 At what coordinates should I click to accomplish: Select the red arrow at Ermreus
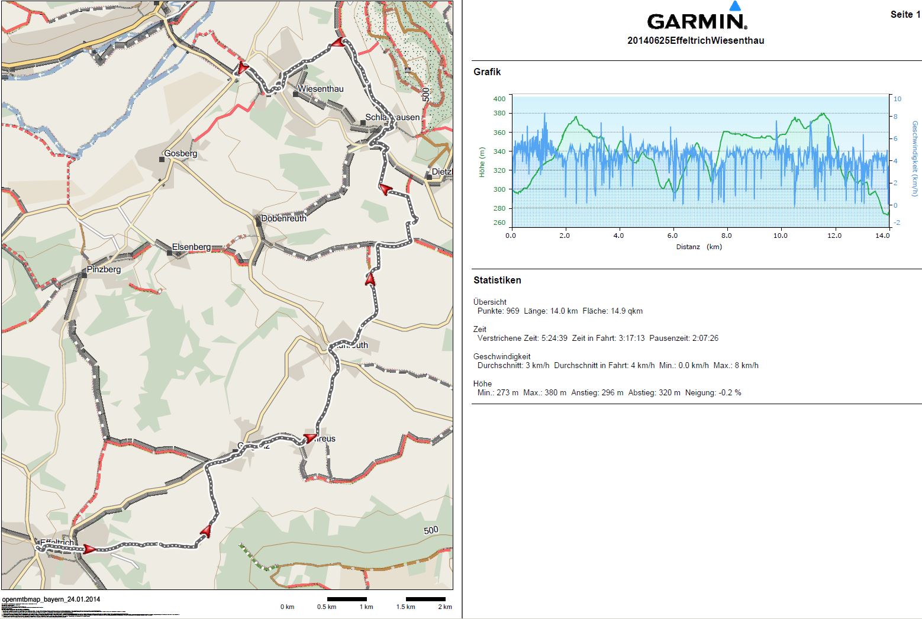[310, 438]
